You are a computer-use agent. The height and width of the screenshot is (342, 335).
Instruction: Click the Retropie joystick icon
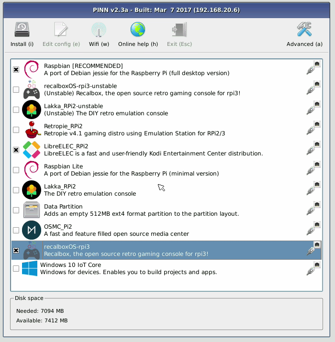coord(32,130)
